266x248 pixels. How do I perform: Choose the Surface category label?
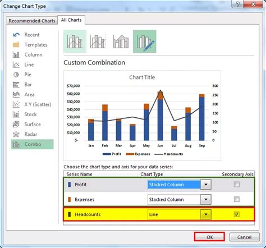coord(33,125)
